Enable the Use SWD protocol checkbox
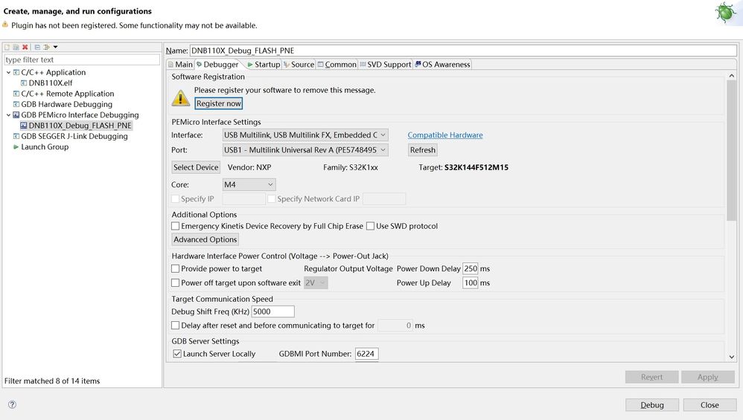This screenshot has height=420, width=743. tap(371, 226)
